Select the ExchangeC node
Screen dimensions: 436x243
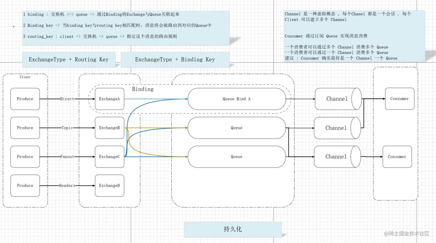(109, 157)
